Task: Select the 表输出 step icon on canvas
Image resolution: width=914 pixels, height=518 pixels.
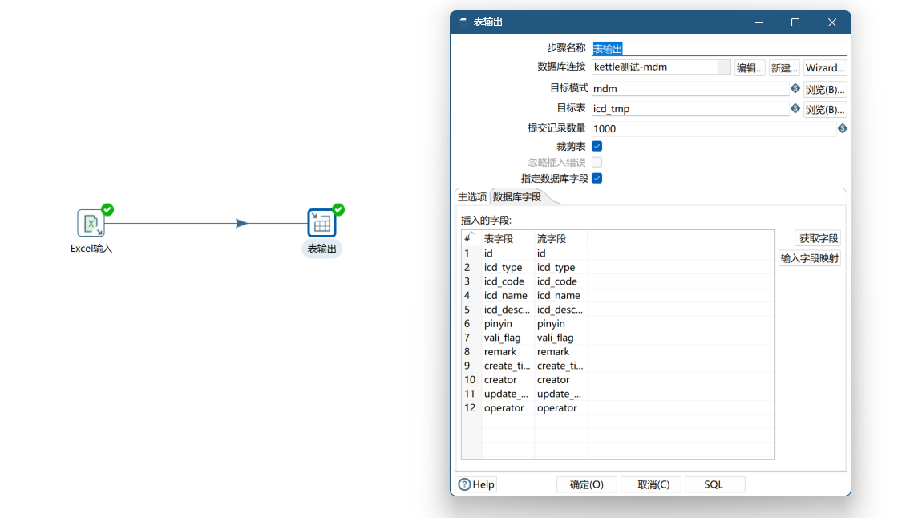Action: tap(322, 223)
